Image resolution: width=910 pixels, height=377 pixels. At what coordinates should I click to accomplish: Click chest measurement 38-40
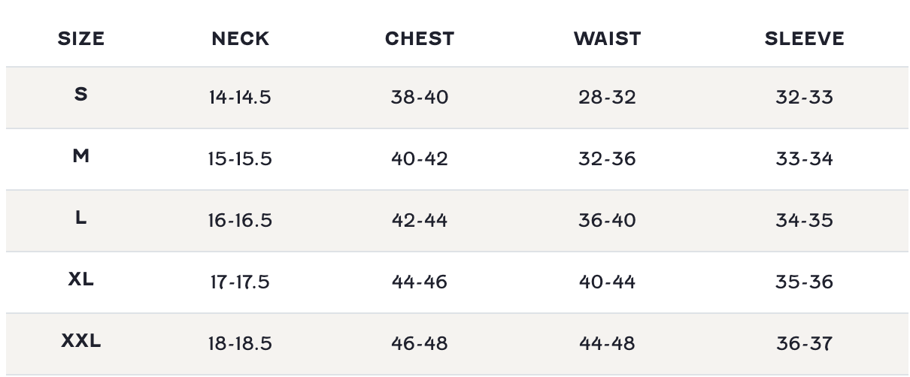point(420,98)
